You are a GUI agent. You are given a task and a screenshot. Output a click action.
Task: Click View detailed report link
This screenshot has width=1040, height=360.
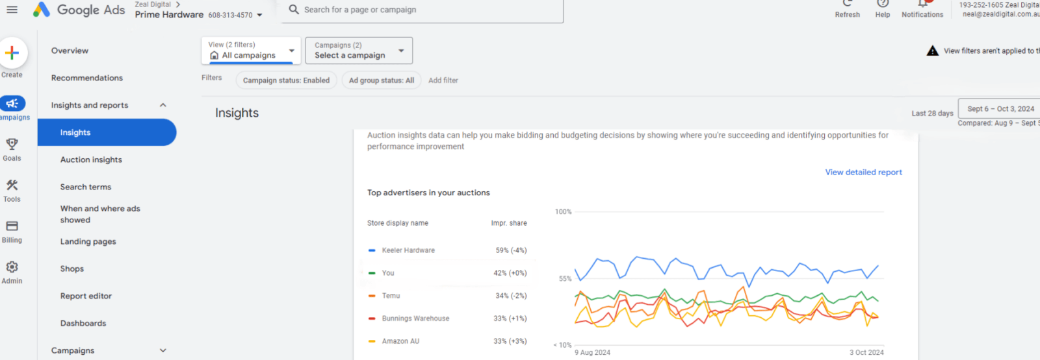point(863,173)
